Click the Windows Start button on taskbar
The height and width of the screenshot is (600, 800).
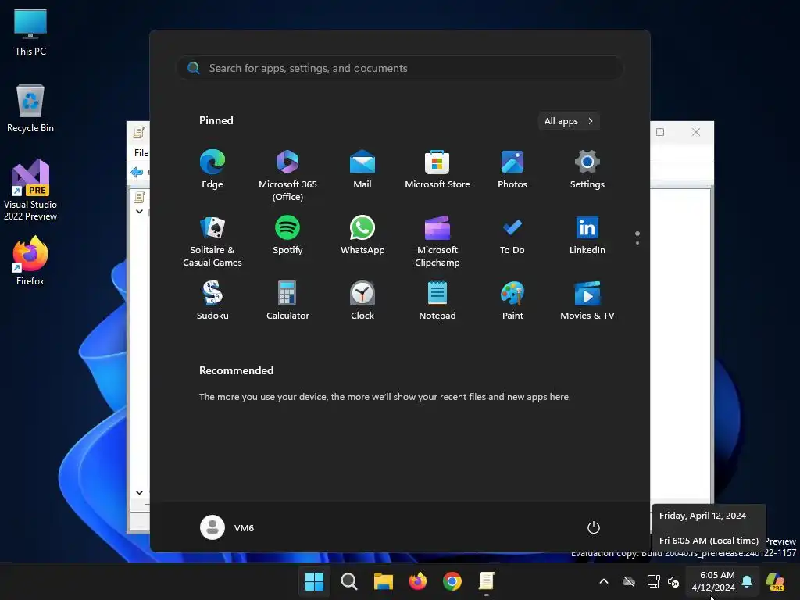(314, 581)
